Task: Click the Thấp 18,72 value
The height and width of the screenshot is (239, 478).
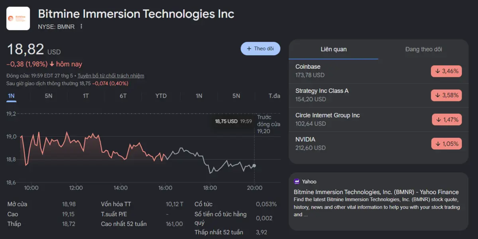Action: click(x=69, y=224)
